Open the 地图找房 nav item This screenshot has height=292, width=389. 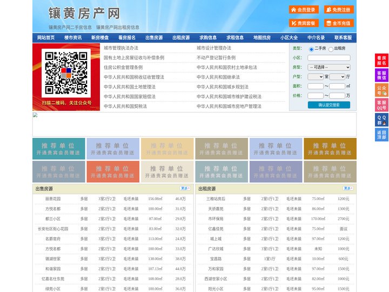coord(262,38)
